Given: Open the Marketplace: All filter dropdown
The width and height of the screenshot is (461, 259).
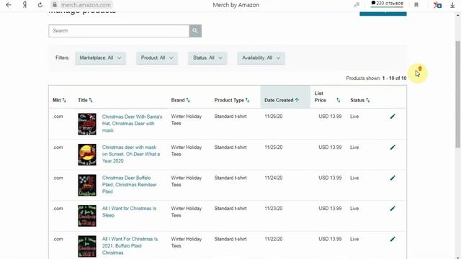Looking at the screenshot, I should coord(100,58).
